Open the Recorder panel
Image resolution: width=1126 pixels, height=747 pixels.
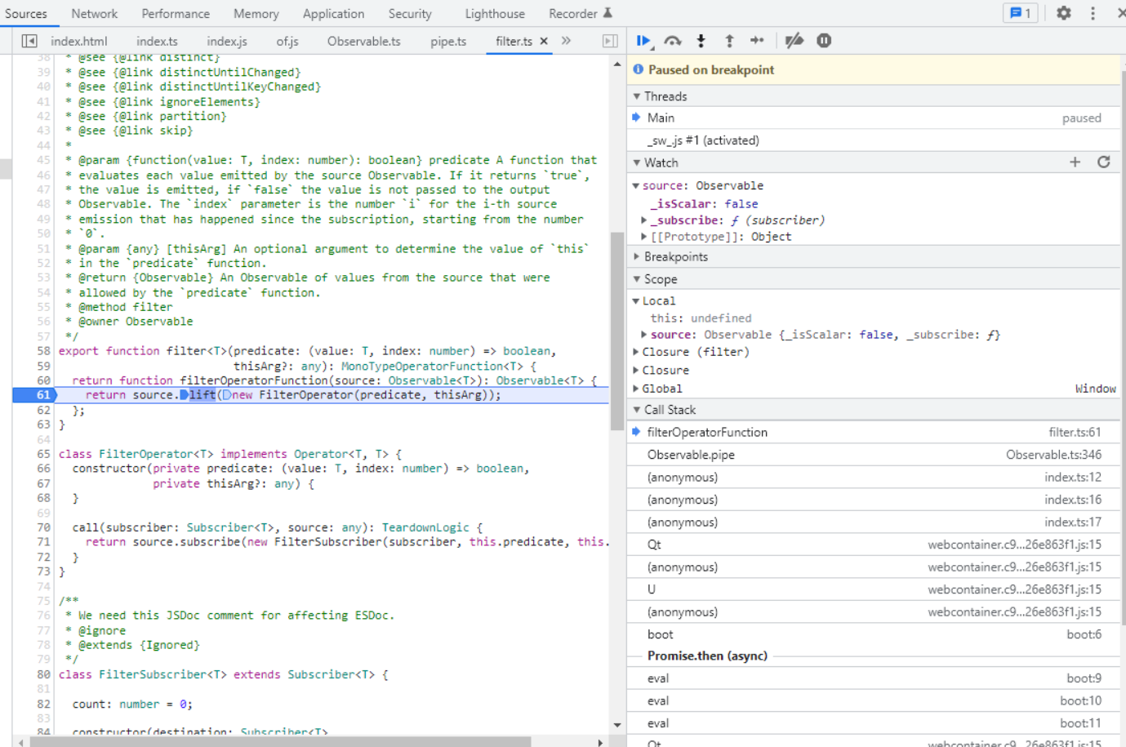tap(573, 14)
